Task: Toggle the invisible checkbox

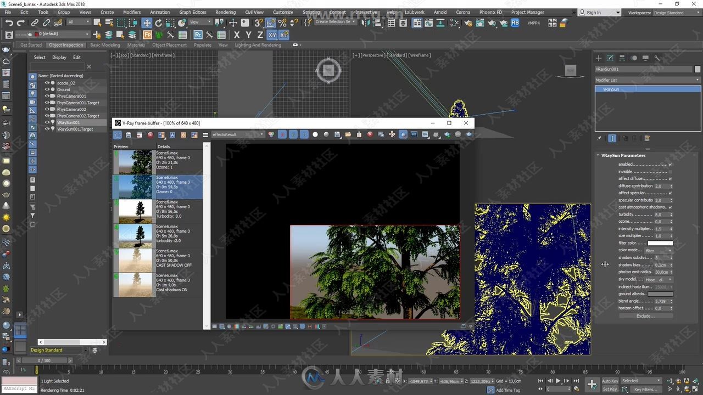Action: pos(670,172)
